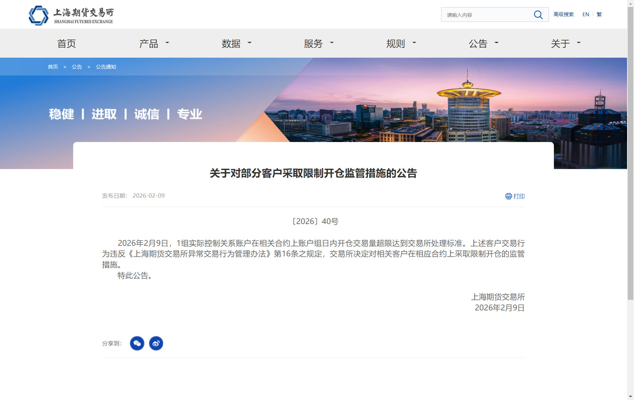Click the Shanghai Futures Exchange logo
Viewport: 634px width, 400px height.
pyautogui.click(x=71, y=15)
